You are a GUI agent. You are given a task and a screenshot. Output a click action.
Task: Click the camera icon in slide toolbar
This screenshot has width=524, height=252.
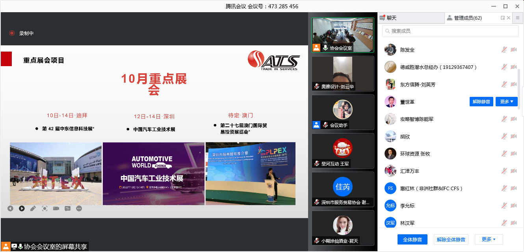point(56,208)
